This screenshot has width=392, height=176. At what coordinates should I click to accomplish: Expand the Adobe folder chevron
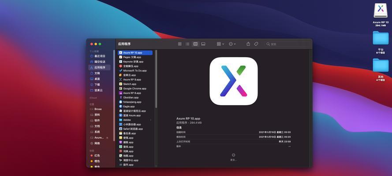pyautogui.click(x=150, y=120)
